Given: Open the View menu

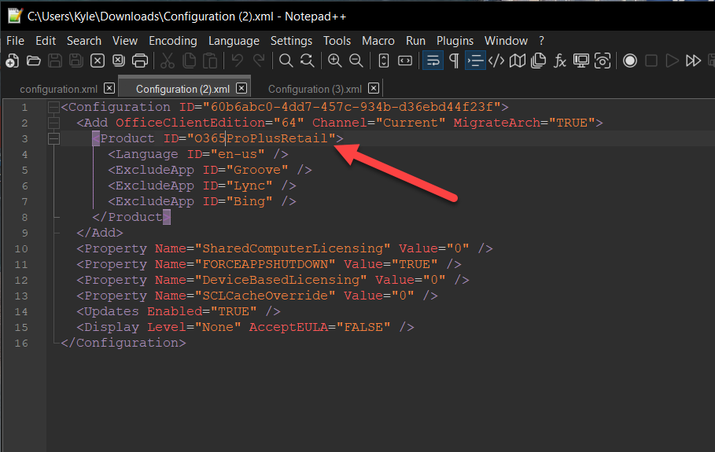Looking at the screenshot, I should (125, 41).
